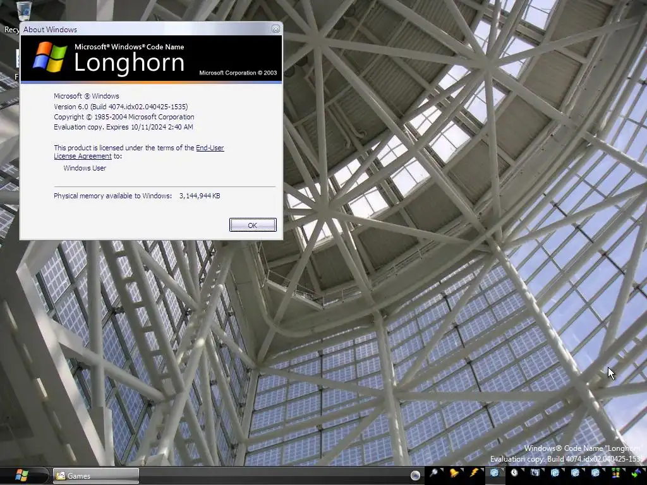Screen dimensions: 647x485
Task: Click the blue-green sync arrows tile icon
Action: click(x=636, y=473)
